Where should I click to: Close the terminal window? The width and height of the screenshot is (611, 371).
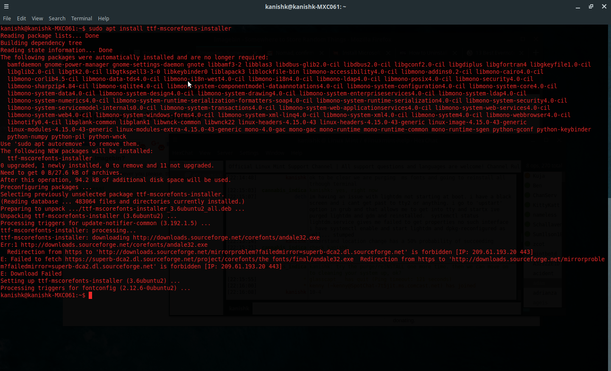[604, 7]
